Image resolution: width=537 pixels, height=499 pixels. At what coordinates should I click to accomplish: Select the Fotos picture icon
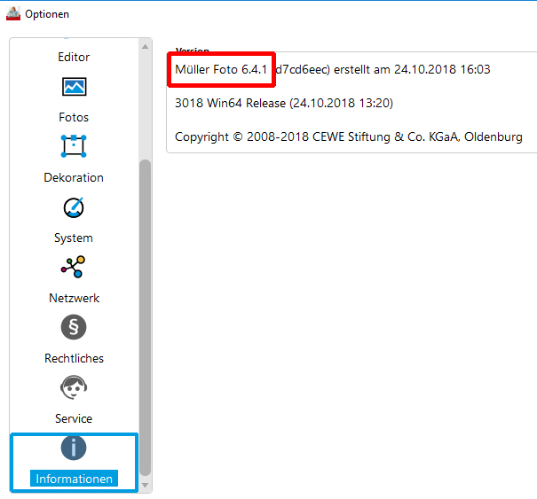pos(74,87)
